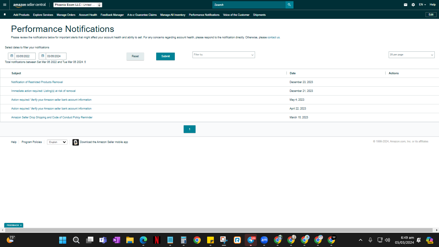Open Notepad from the taskbar
This screenshot has height=247, width=439.
pos(170,240)
